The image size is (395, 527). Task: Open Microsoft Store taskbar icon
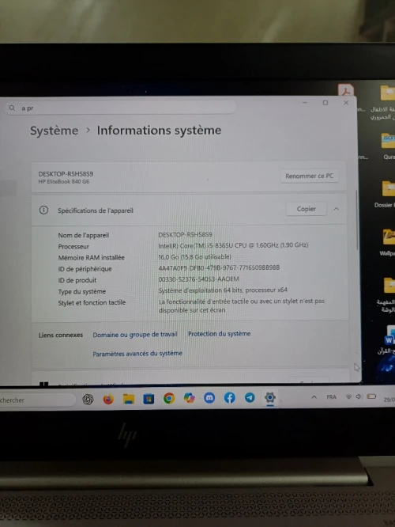tap(149, 399)
